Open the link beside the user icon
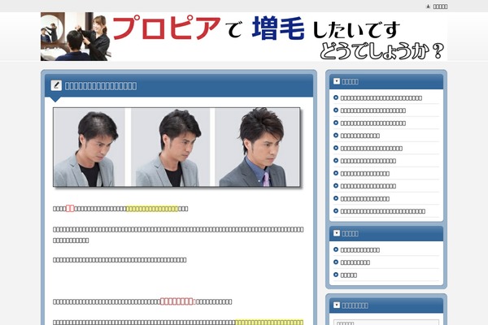The image size is (488, 325). [440, 6]
